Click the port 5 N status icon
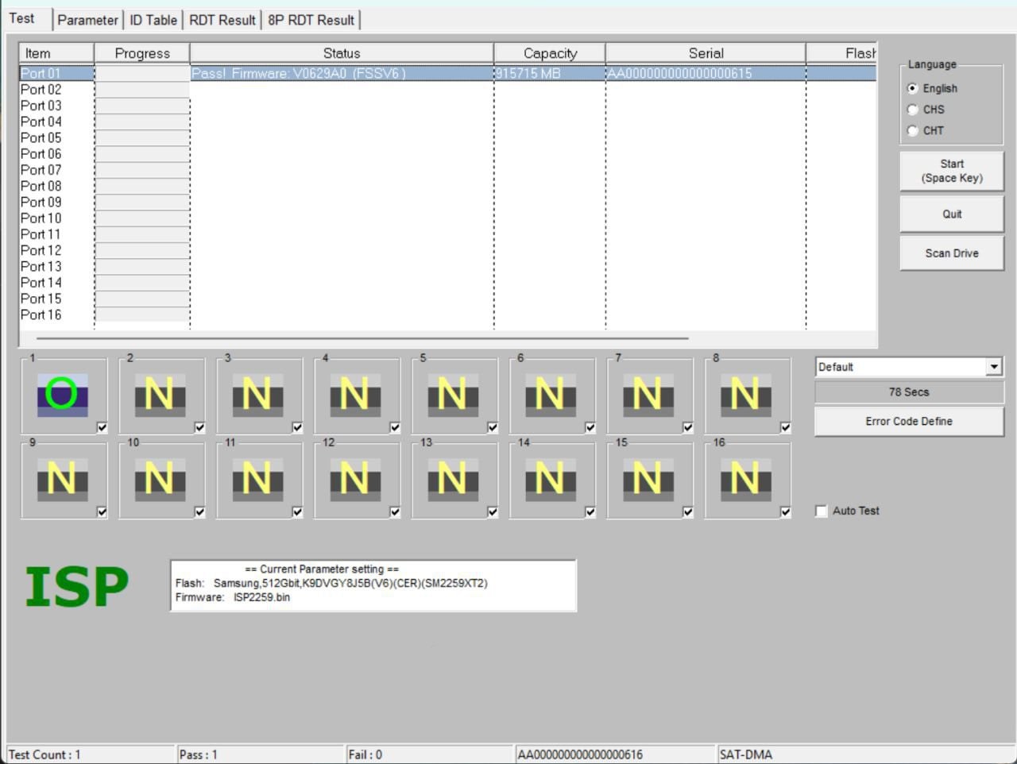 (453, 395)
